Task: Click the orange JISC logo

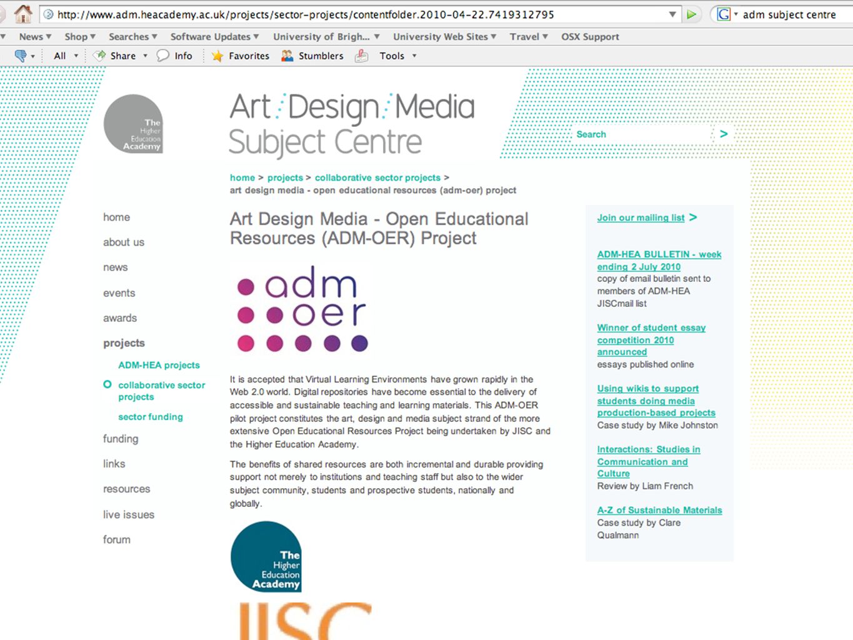Action: [305, 621]
